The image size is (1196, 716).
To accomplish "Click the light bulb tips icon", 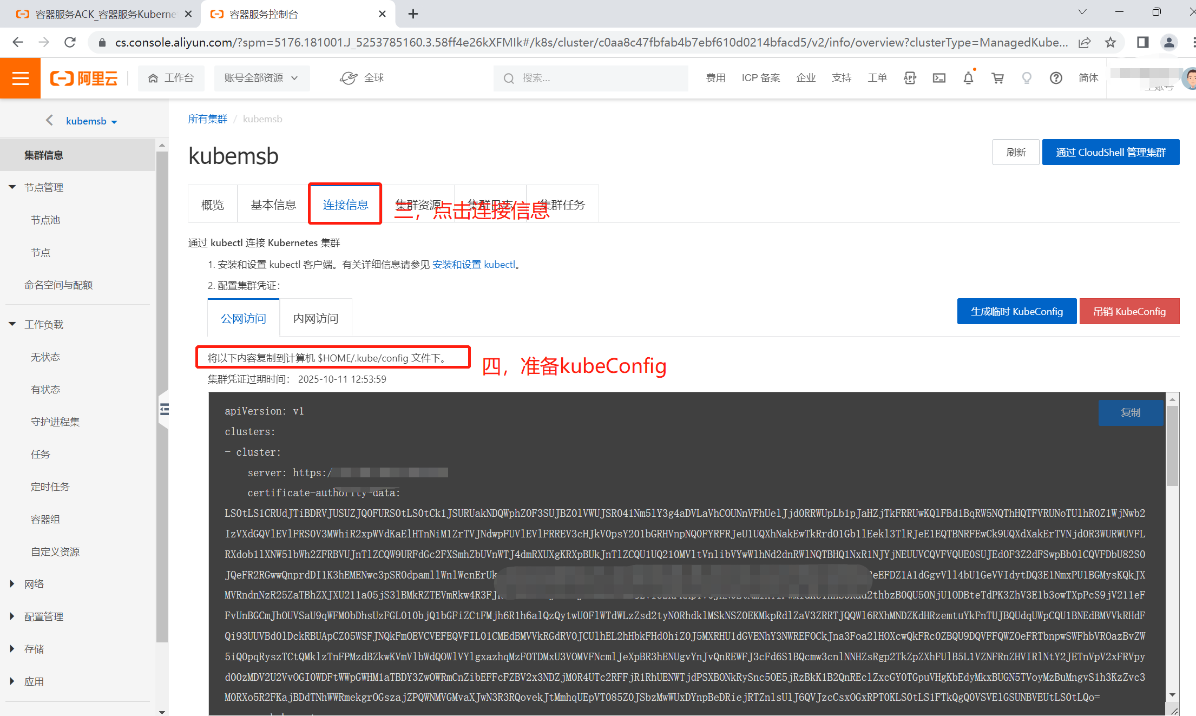I will pos(1027,78).
